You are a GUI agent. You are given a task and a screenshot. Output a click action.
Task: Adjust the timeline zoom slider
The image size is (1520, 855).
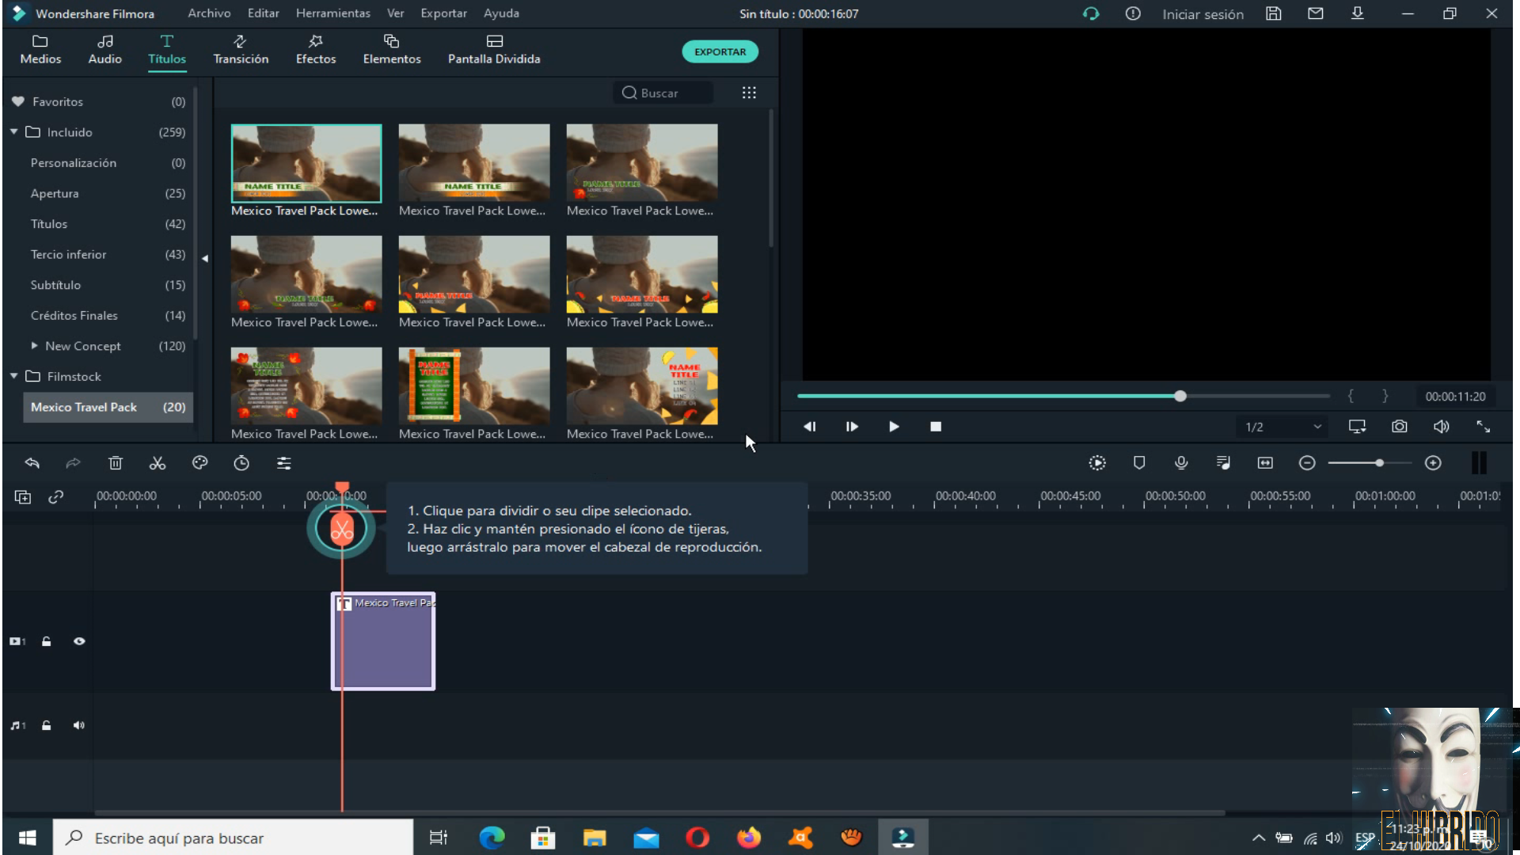(1378, 463)
